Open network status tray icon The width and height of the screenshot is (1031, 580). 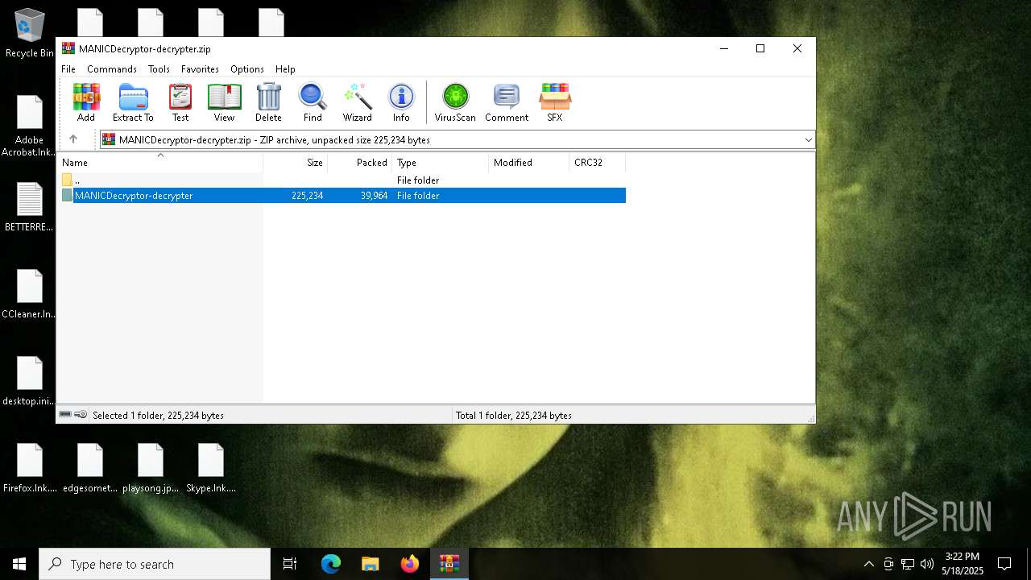(x=908, y=564)
